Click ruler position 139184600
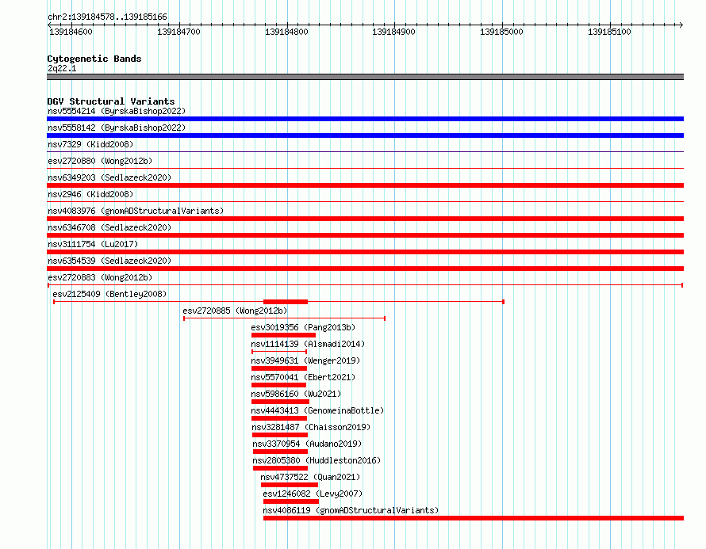 [71, 32]
